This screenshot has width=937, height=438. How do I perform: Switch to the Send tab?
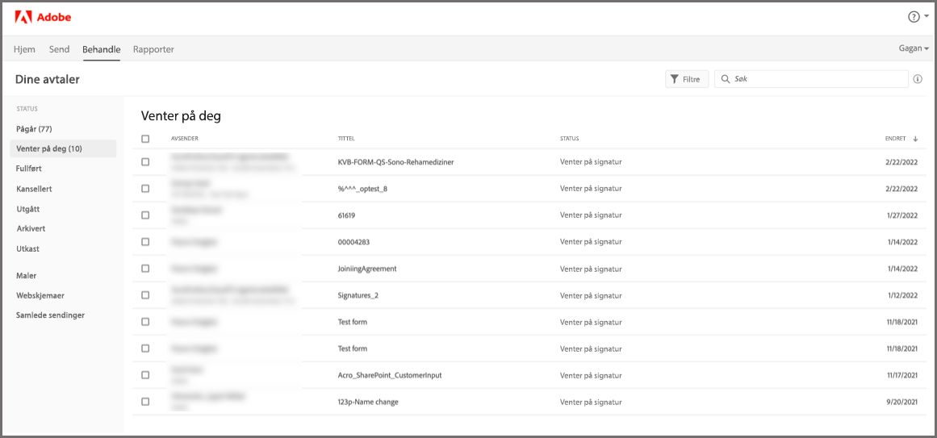pyautogui.click(x=59, y=49)
